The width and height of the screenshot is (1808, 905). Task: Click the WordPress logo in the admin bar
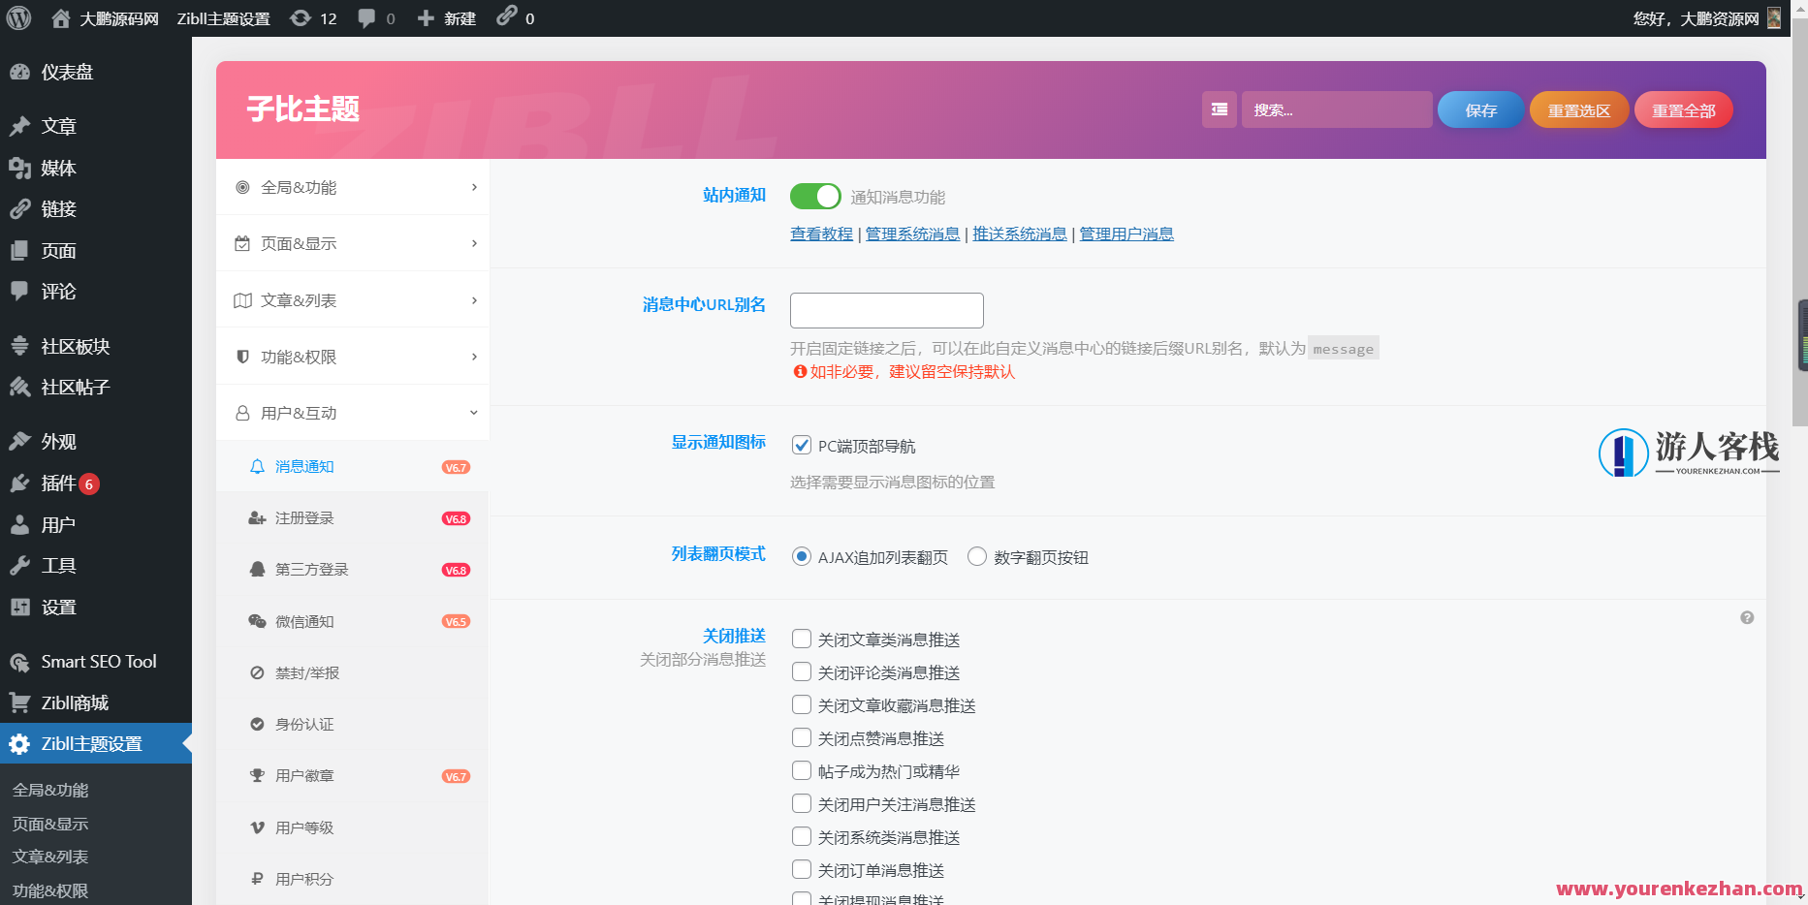(x=18, y=17)
